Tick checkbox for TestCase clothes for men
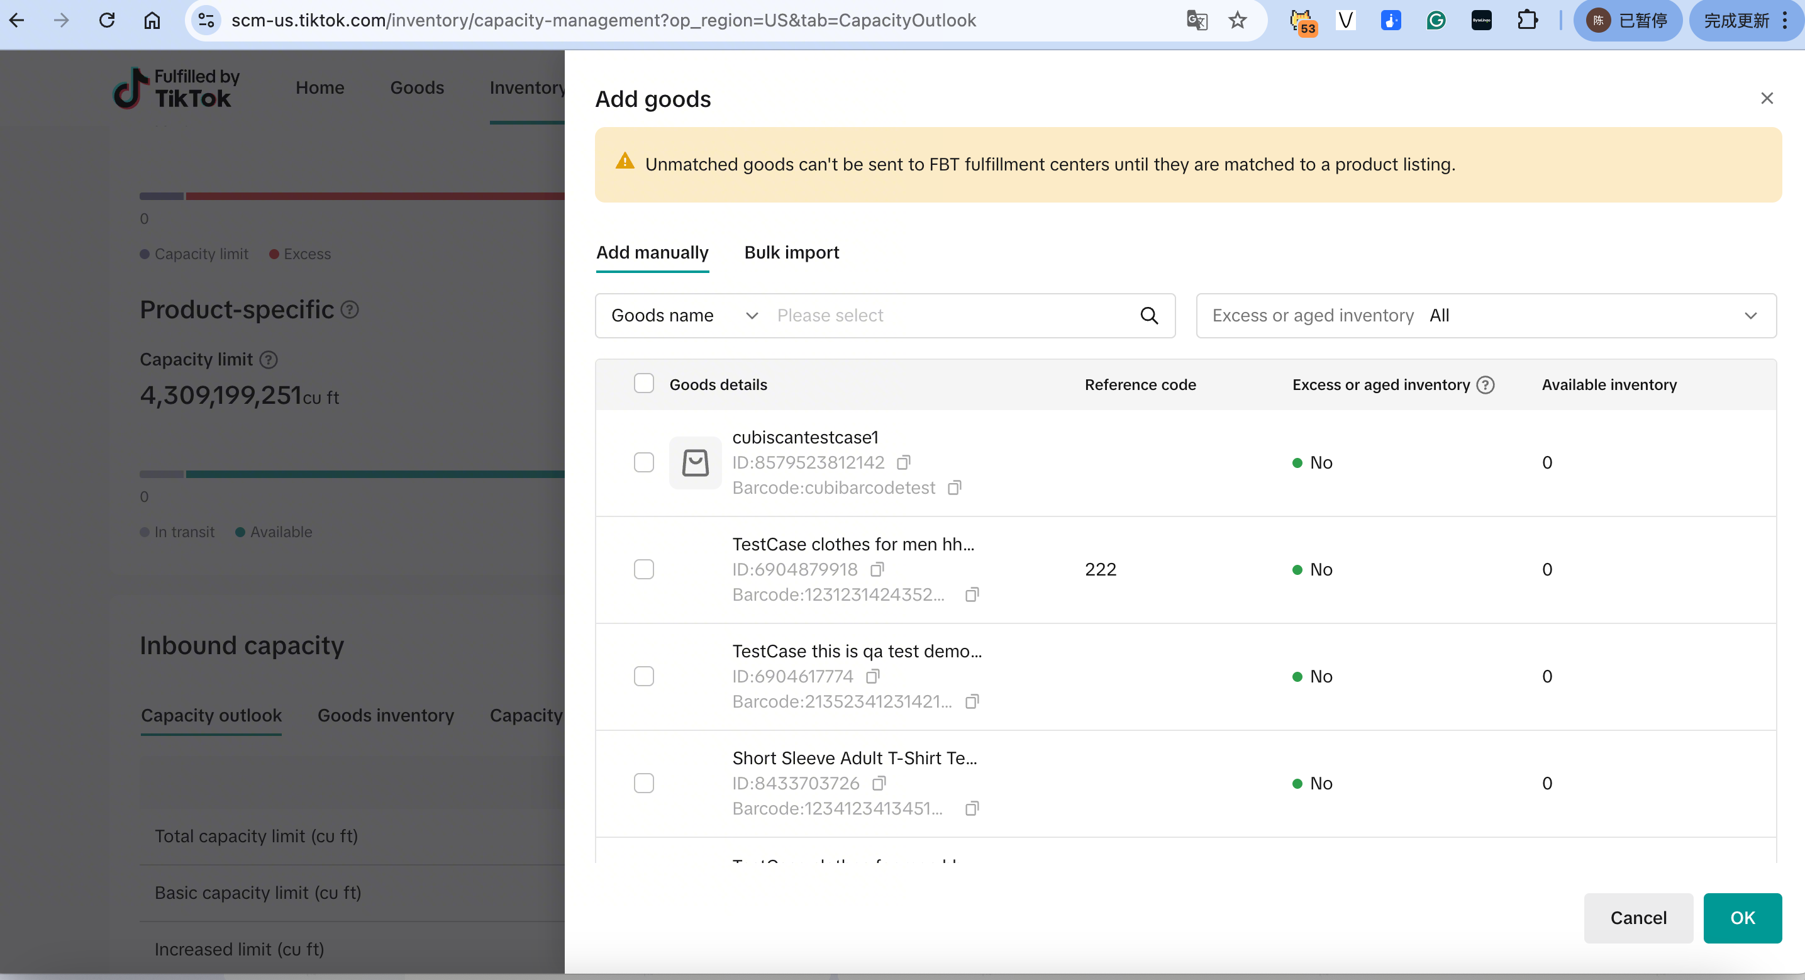The width and height of the screenshot is (1805, 980). pos(643,569)
